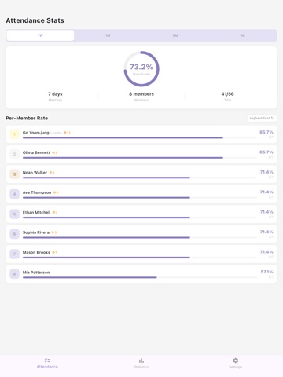Select the Ava Thompson member name

click(37, 192)
